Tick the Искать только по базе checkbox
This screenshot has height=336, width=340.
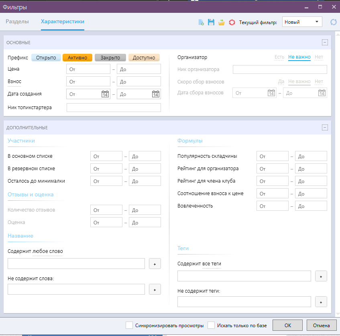point(211,325)
